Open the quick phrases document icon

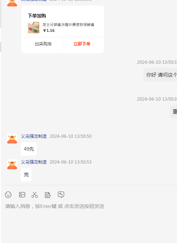47,195
